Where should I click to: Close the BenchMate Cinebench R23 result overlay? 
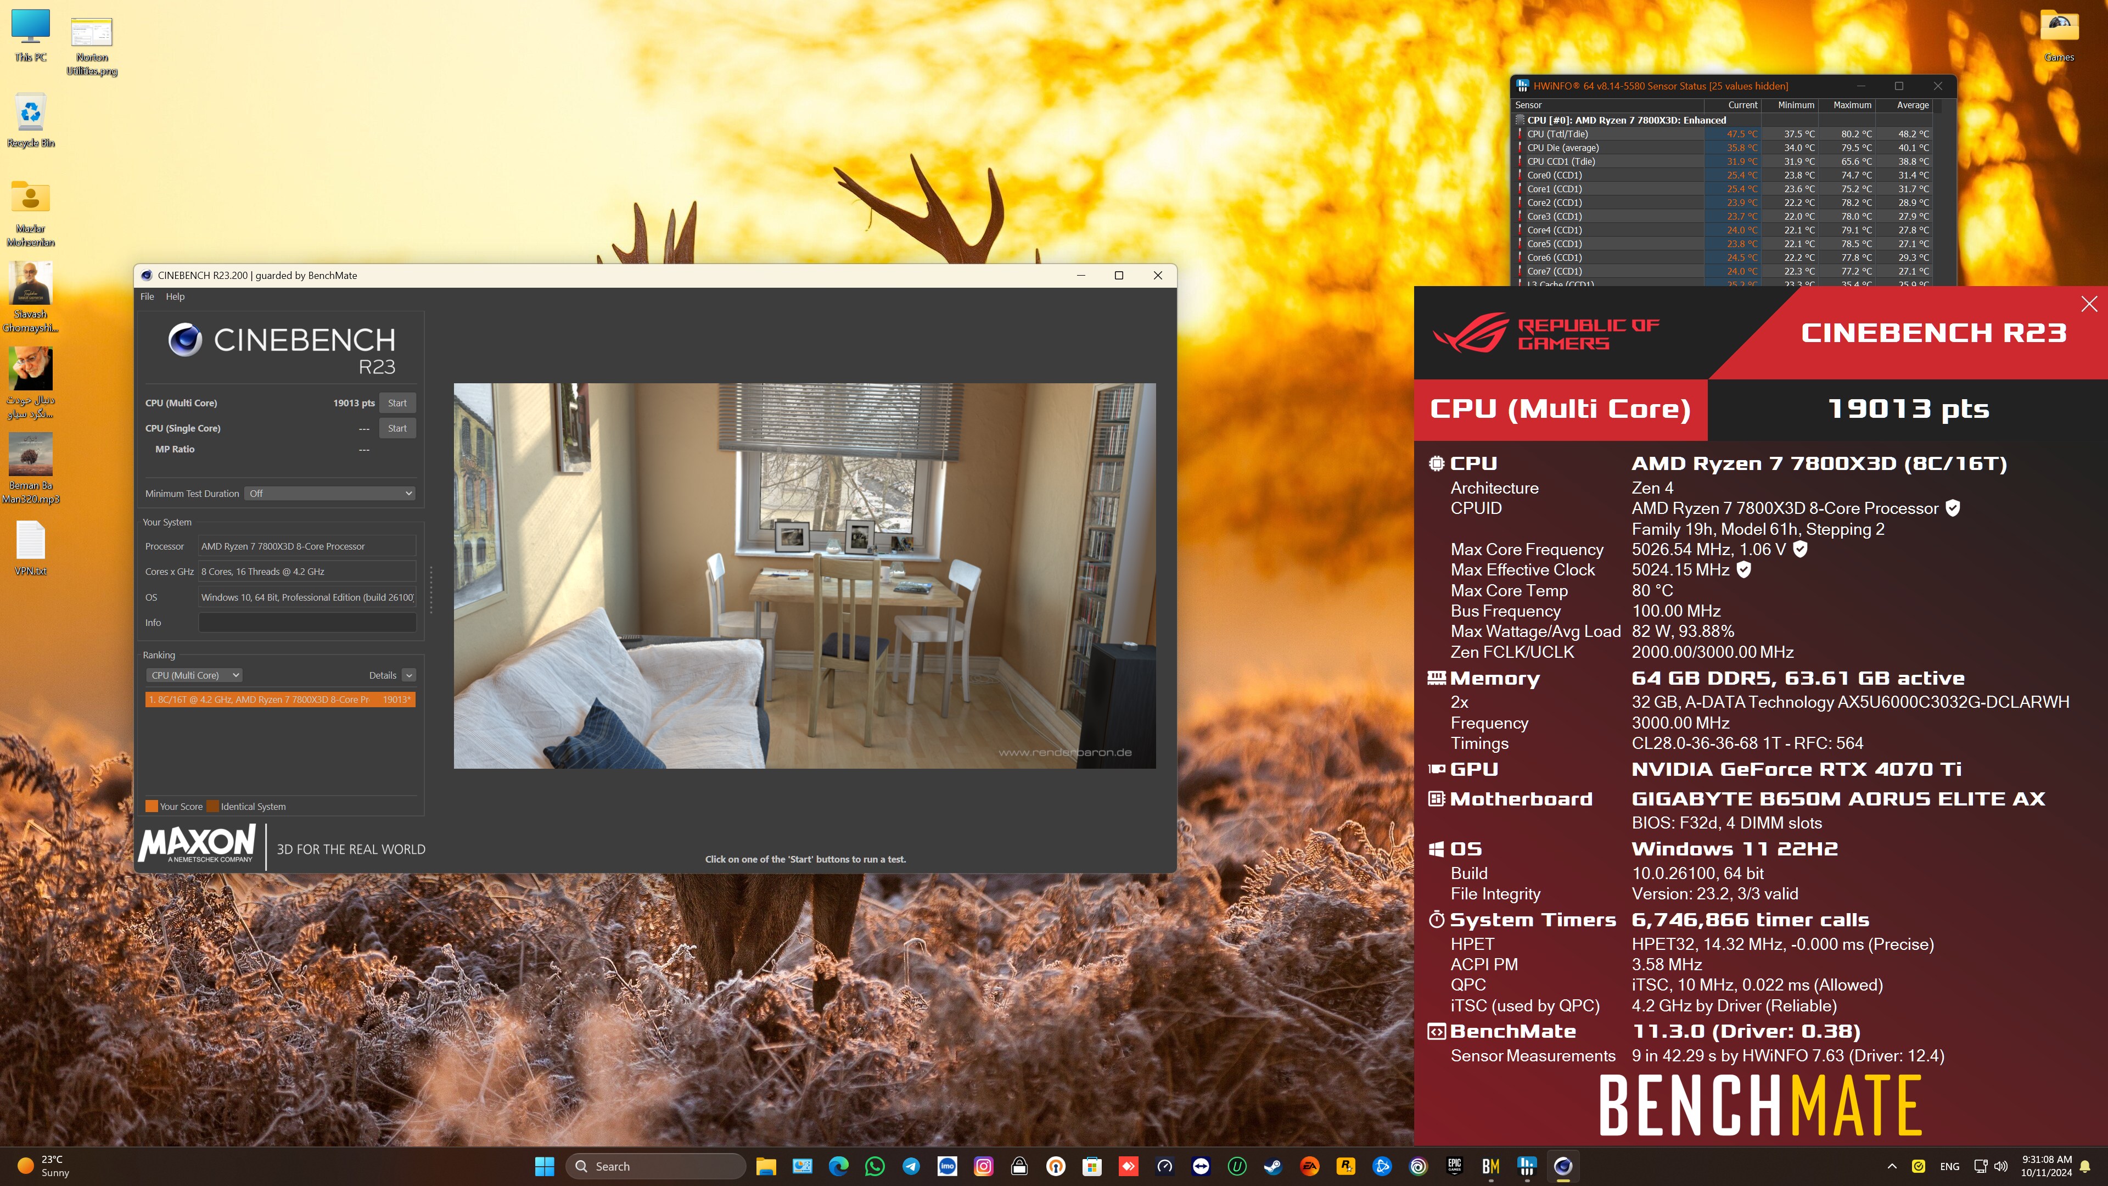pos(2088,304)
